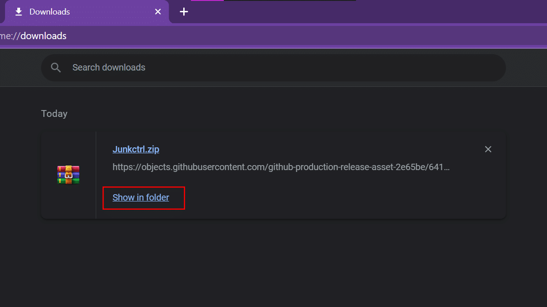Screen dimensions: 547x307
Task: Click the download arrow icon in the tab
Action: click(x=19, y=12)
